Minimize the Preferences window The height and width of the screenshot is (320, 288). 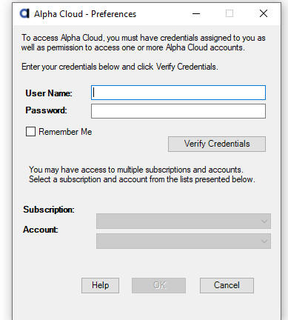tap(196, 13)
